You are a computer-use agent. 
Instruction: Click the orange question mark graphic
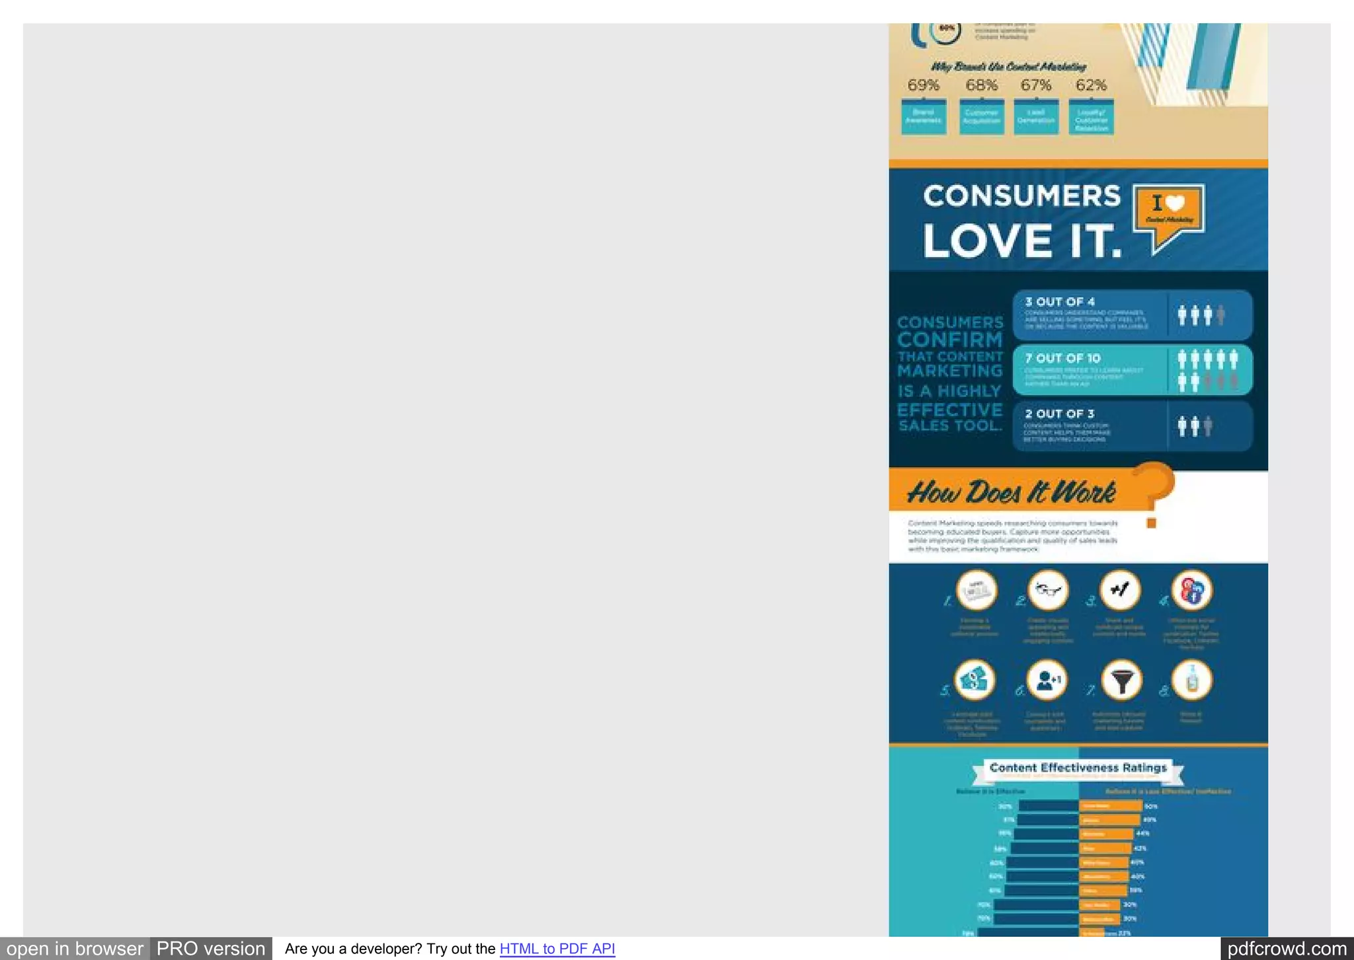tap(1154, 494)
